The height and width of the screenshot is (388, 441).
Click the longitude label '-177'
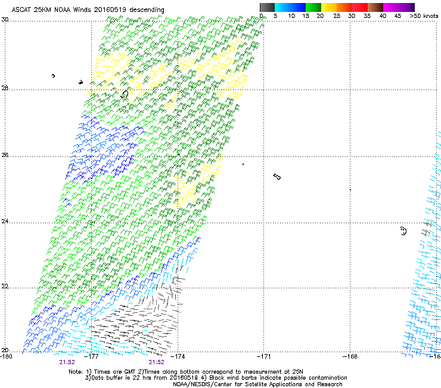pyautogui.click(x=92, y=356)
